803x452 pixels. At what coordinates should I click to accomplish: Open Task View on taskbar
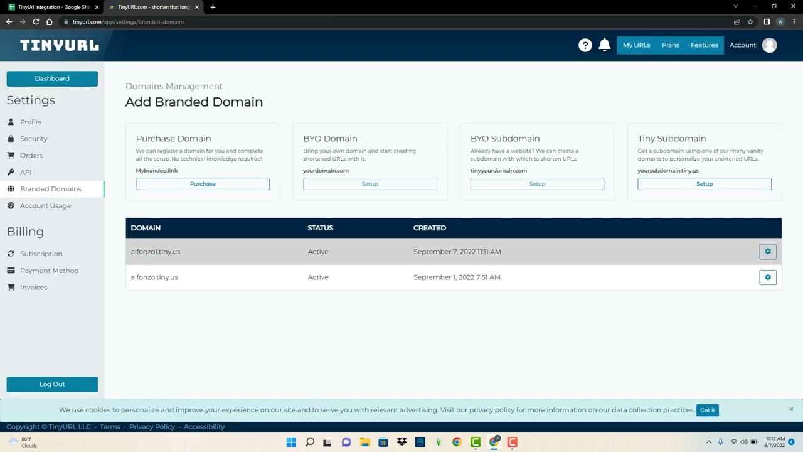point(327,442)
